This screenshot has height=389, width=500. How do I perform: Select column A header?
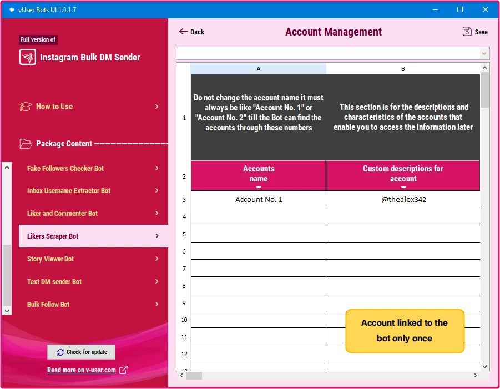(x=258, y=69)
